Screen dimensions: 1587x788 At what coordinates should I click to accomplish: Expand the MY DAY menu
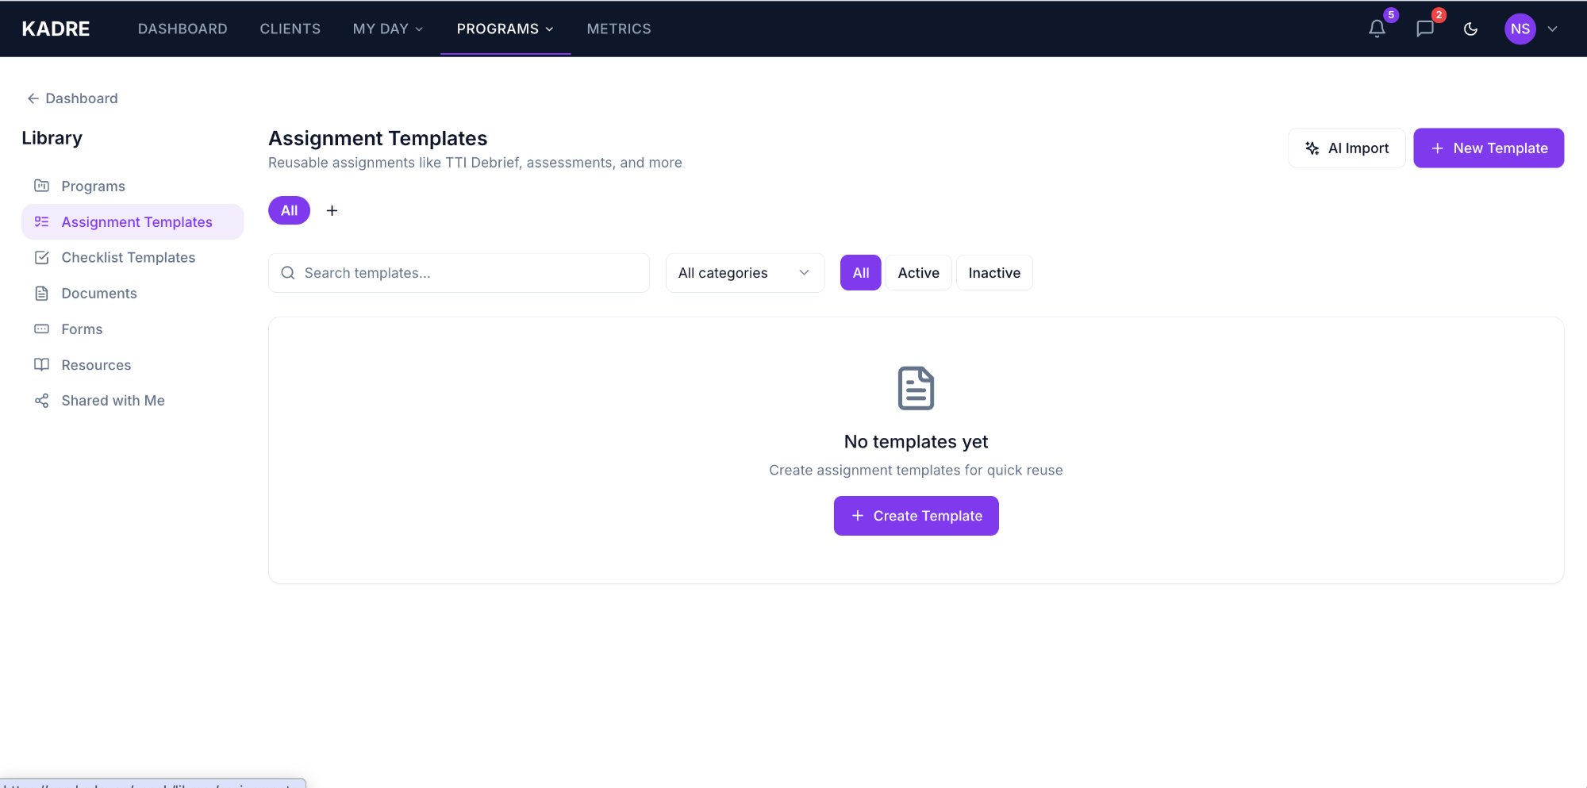(x=387, y=29)
